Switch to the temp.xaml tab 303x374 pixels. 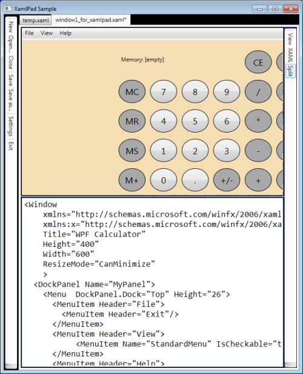(x=35, y=21)
